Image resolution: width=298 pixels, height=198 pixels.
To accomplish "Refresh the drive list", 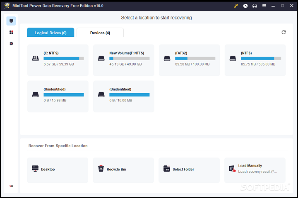I will pos(284,32).
